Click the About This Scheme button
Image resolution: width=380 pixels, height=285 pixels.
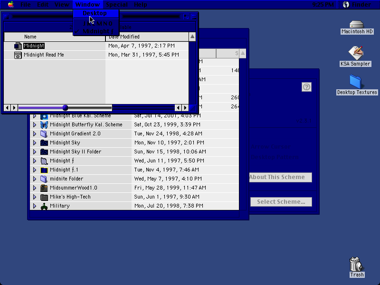(281, 177)
